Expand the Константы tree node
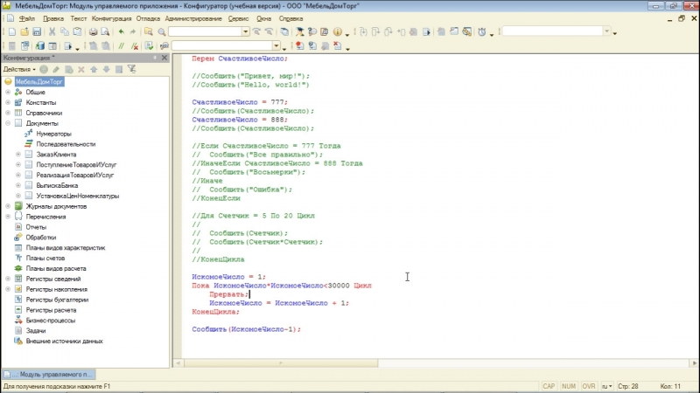700x393 pixels. coord(8,102)
